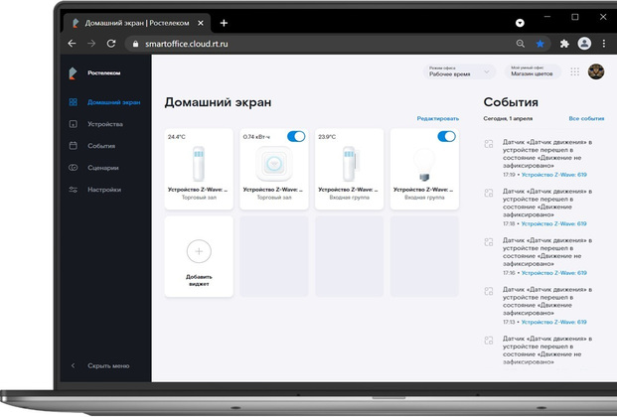Click the Домашний экран grid icon in sidebar
Image resolution: width=617 pixels, height=417 pixels.
pyautogui.click(x=74, y=102)
